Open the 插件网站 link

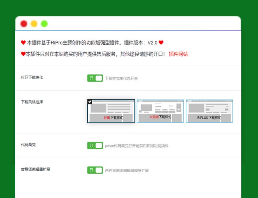pos(178,54)
